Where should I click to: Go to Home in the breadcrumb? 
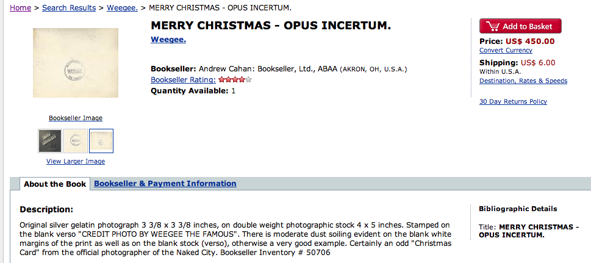click(x=21, y=7)
